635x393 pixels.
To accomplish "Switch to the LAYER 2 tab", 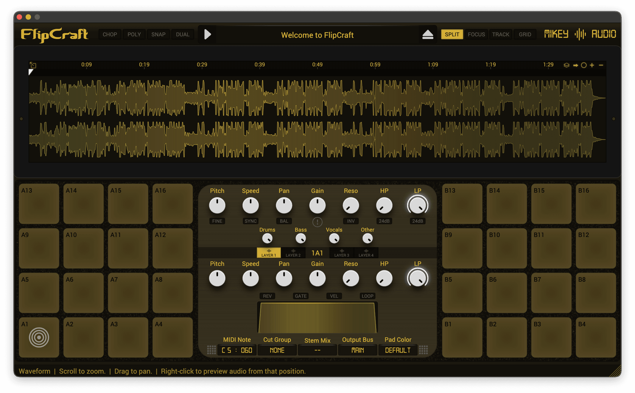I will pos(293,253).
